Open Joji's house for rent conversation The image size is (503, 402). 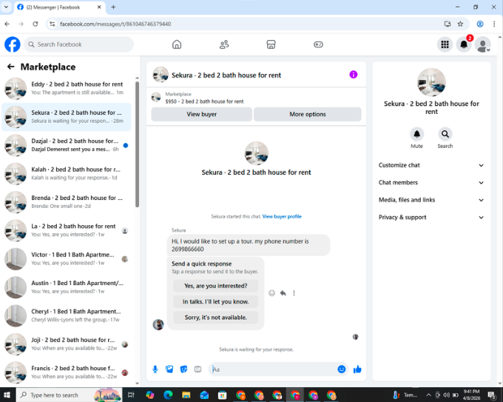[x=67, y=344]
